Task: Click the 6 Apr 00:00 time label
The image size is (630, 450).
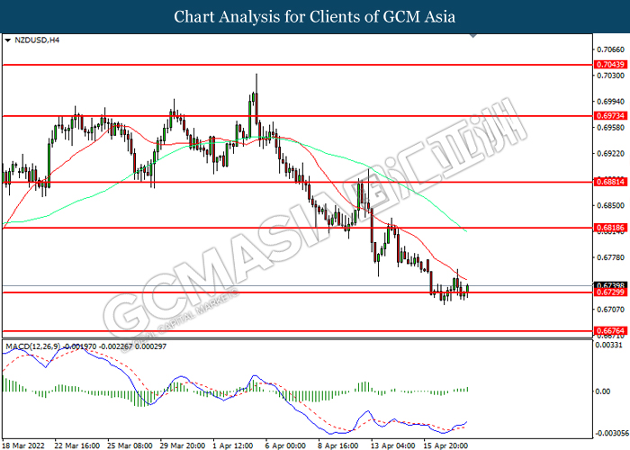Action: click(285, 446)
